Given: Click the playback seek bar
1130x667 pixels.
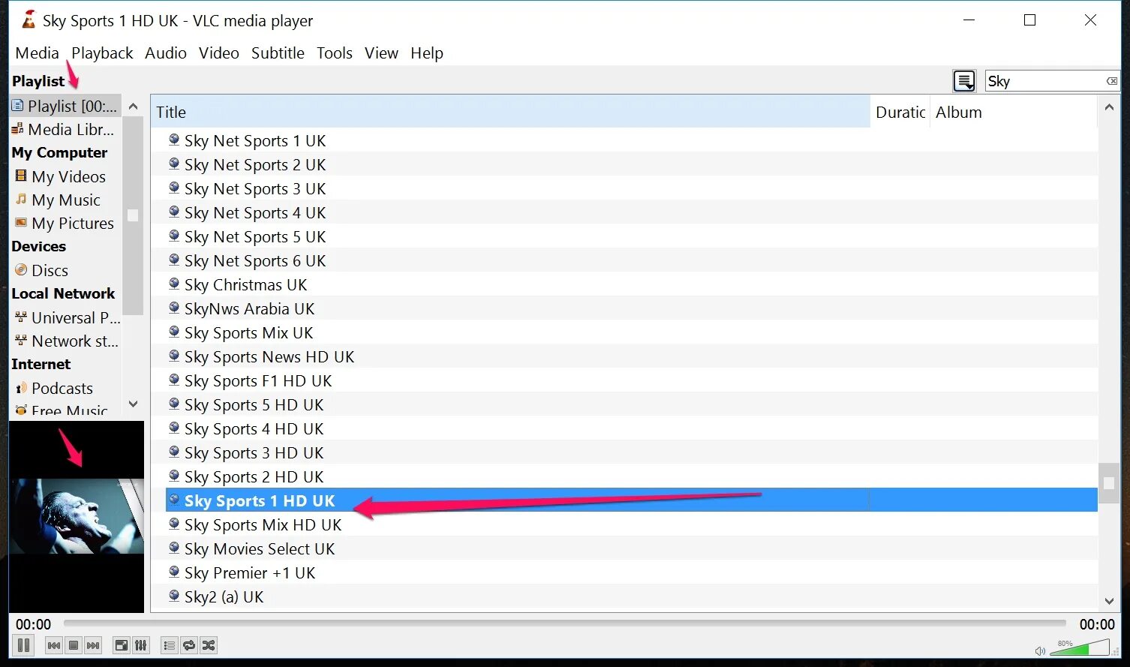Looking at the screenshot, I should tap(564, 623).
